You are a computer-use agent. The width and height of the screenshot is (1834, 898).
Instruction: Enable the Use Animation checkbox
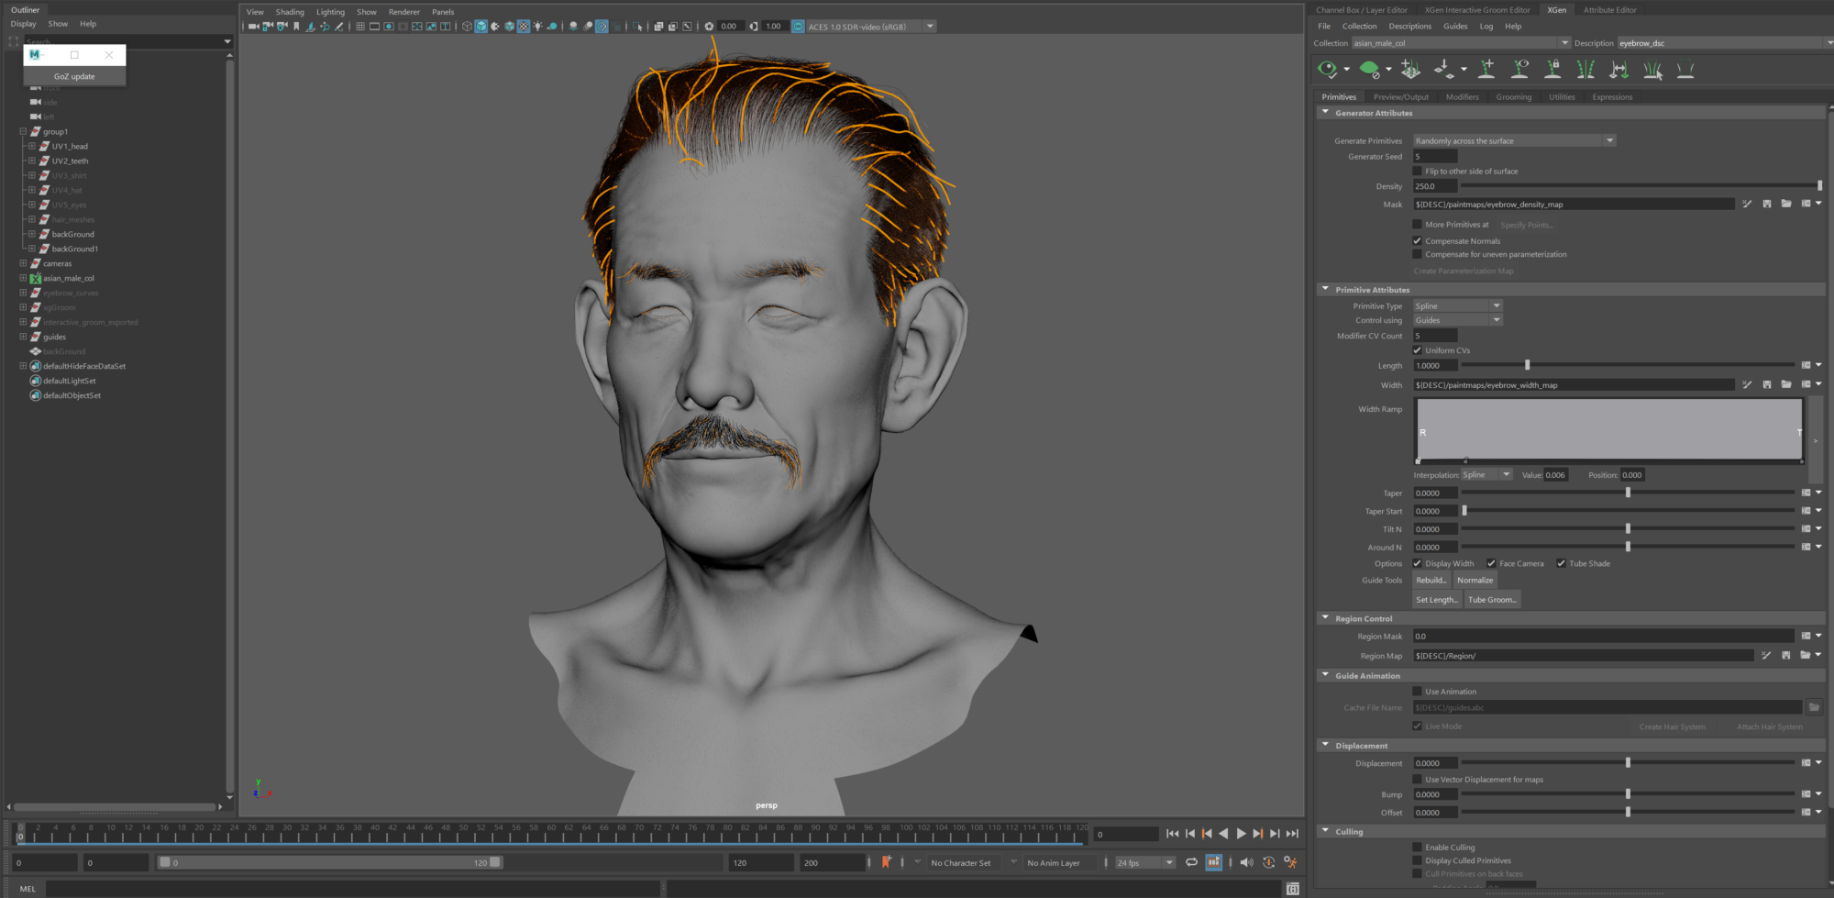pos(1417,692)
